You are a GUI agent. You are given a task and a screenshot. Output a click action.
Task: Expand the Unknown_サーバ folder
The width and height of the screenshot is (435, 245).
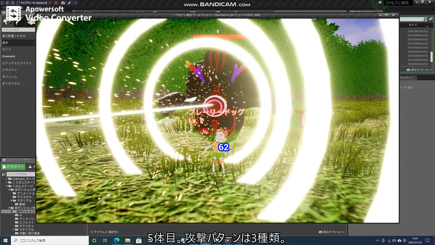click(x=7, y=179)
